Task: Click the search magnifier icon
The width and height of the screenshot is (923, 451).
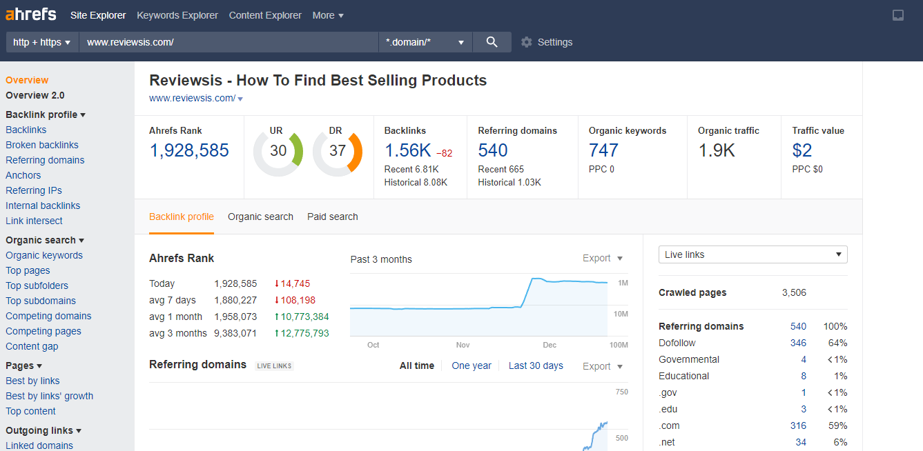Action: pos(492,42)
